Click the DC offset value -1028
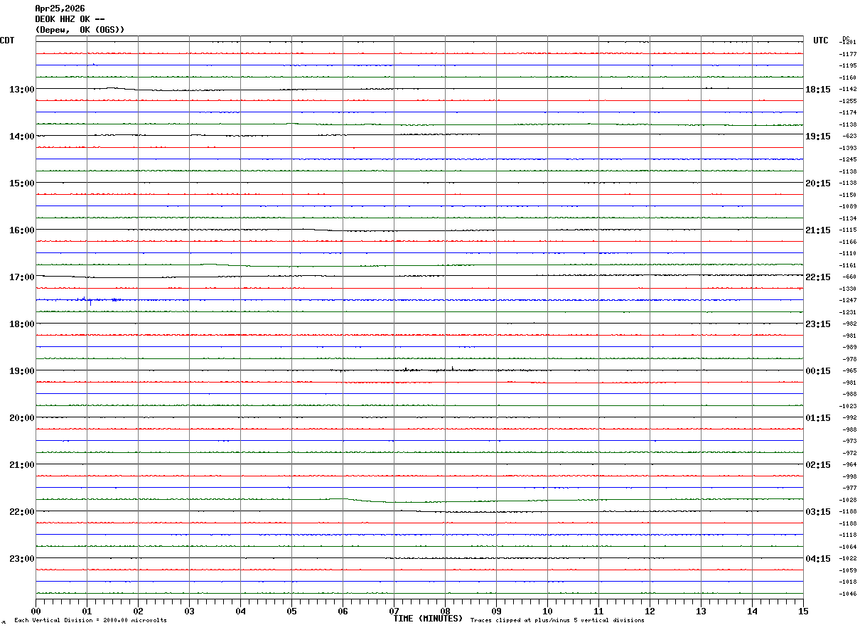The image size is (860, 630). 849,500
